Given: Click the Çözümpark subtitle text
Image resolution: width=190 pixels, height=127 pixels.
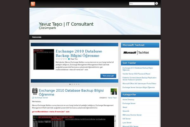Looking at the screenshot, I should coord(47,28).
